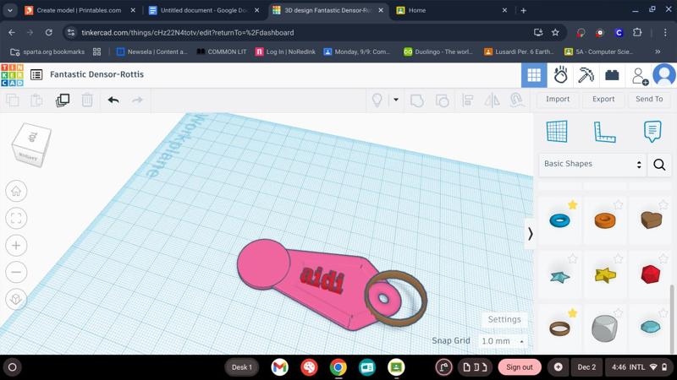Switch to Untitled document Google Docs tab

[x=203, y=10]
